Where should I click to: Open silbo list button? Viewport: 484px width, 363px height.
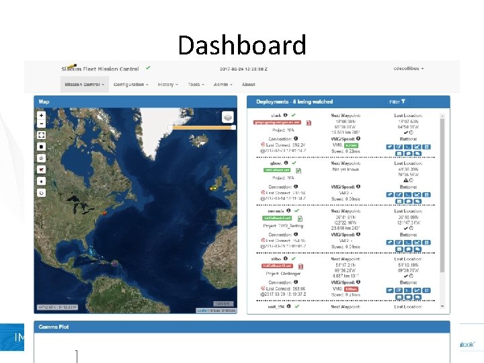click(426, 290)
